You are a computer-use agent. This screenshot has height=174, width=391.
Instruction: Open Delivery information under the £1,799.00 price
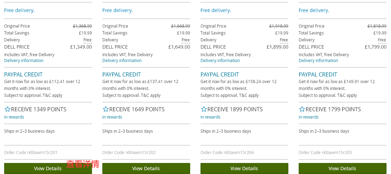[x=318, y=61]
